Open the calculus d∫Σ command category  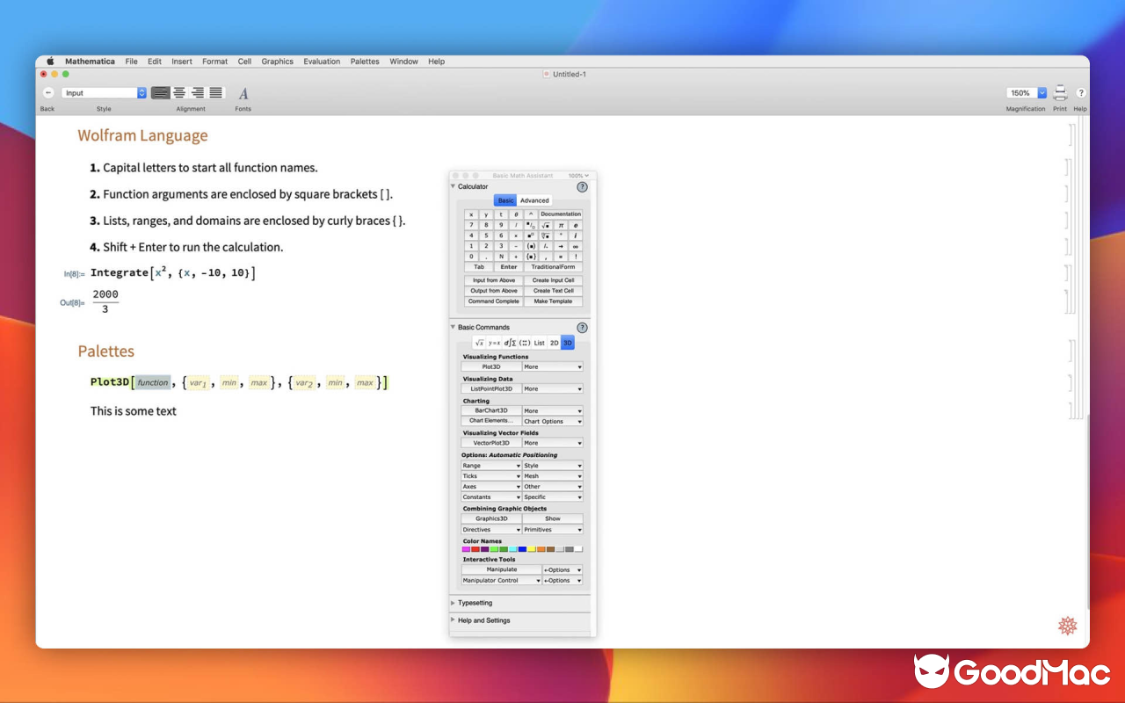pos(512,343)
